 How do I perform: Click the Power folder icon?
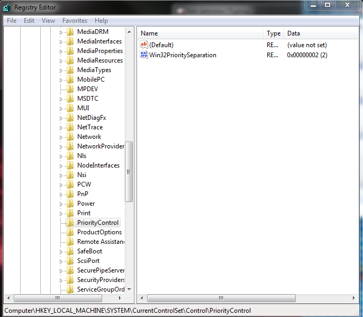70,204
